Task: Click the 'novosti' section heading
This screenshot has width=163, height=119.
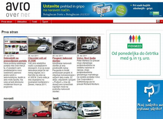Action: tap(9, 98)
